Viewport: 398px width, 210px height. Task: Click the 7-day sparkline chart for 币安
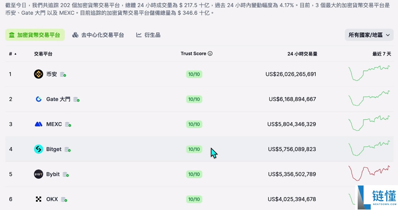click(369, 73)
